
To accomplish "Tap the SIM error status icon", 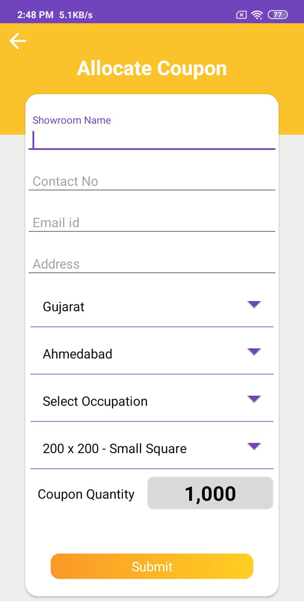I will pos(241,15).
